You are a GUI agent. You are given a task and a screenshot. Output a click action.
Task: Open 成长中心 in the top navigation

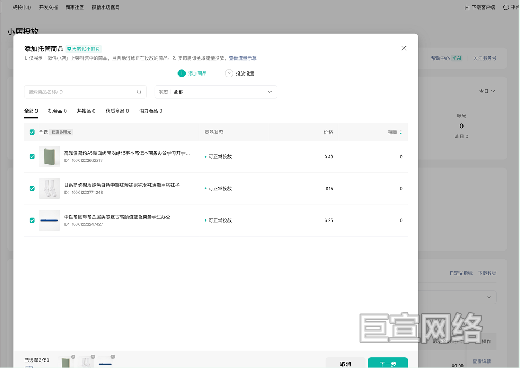(x=22, y=8)
